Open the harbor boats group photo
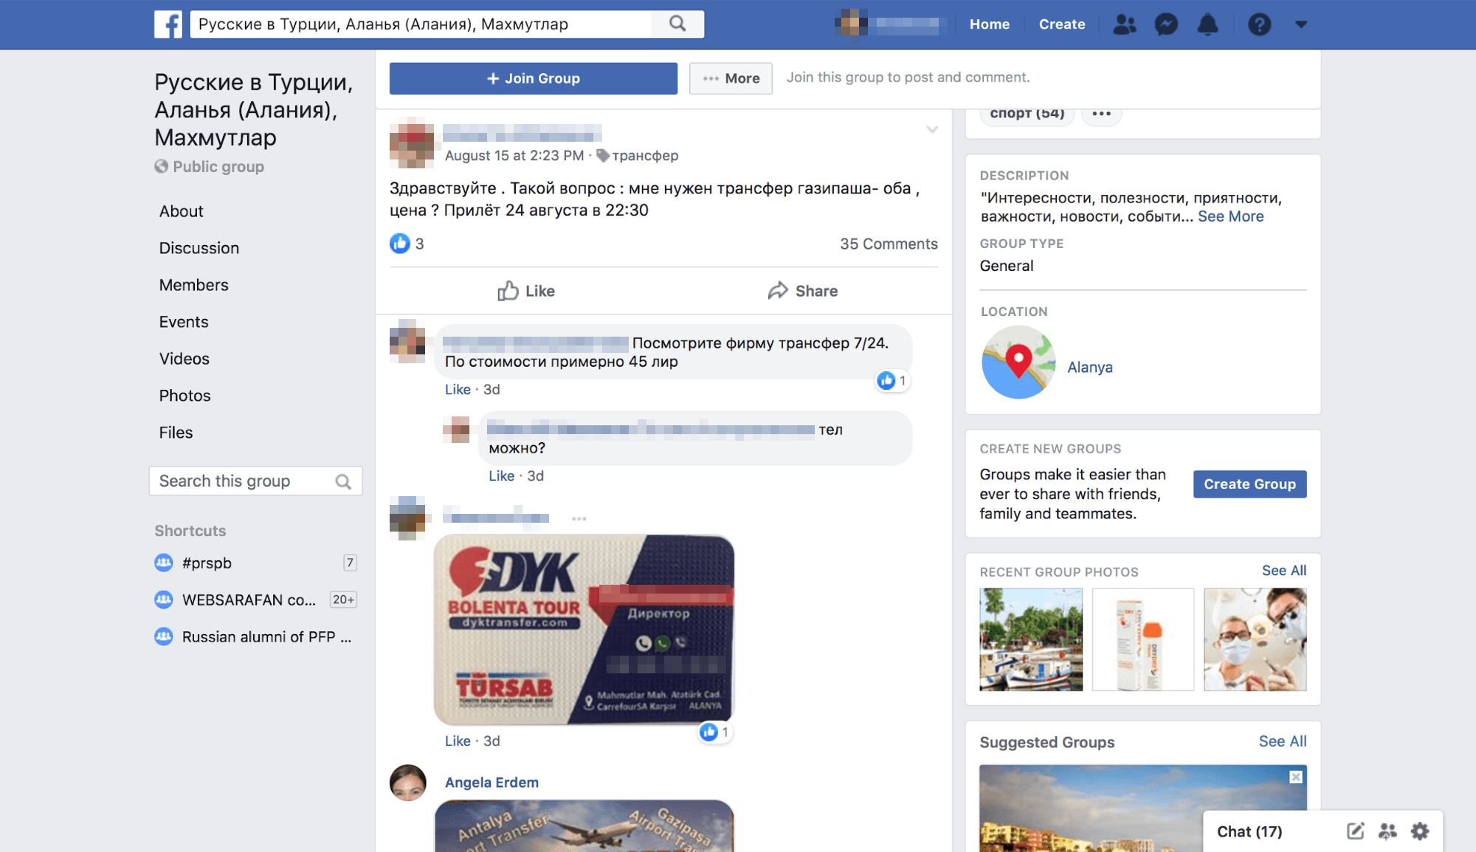Image resolution: width=1476 pixels, height=852 pixels. [1030, 639]
